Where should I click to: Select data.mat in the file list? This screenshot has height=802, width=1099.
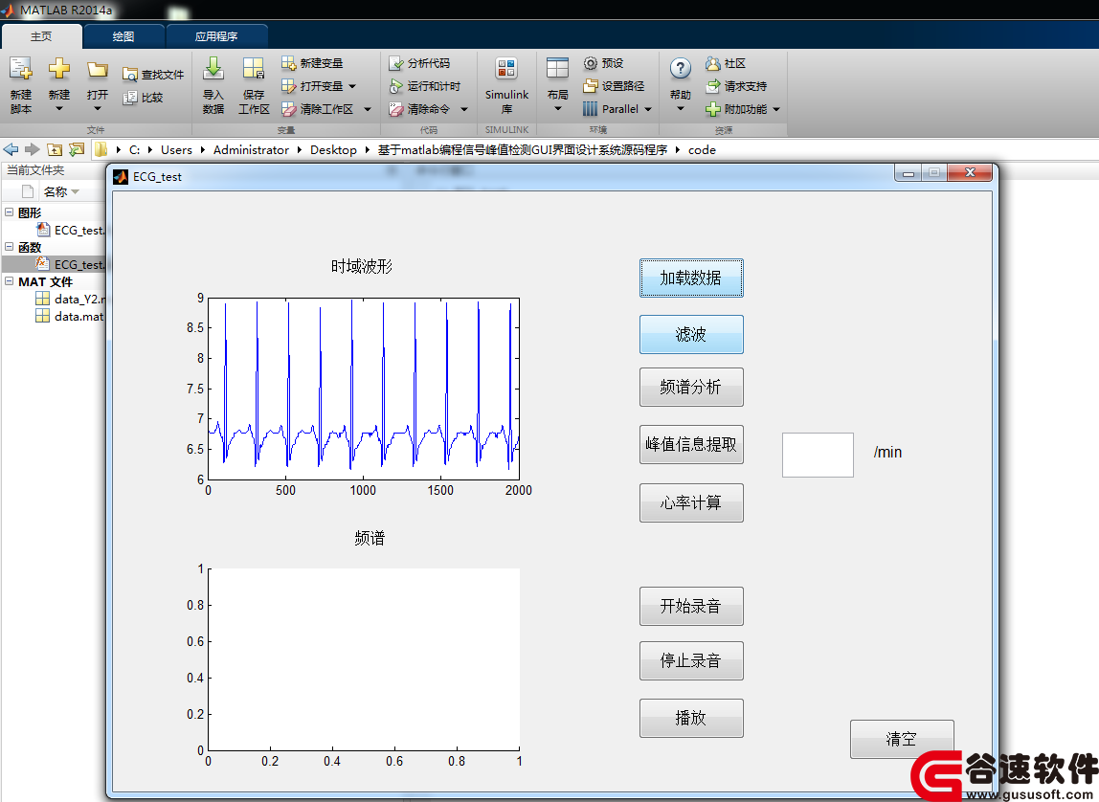pos(70,316)
